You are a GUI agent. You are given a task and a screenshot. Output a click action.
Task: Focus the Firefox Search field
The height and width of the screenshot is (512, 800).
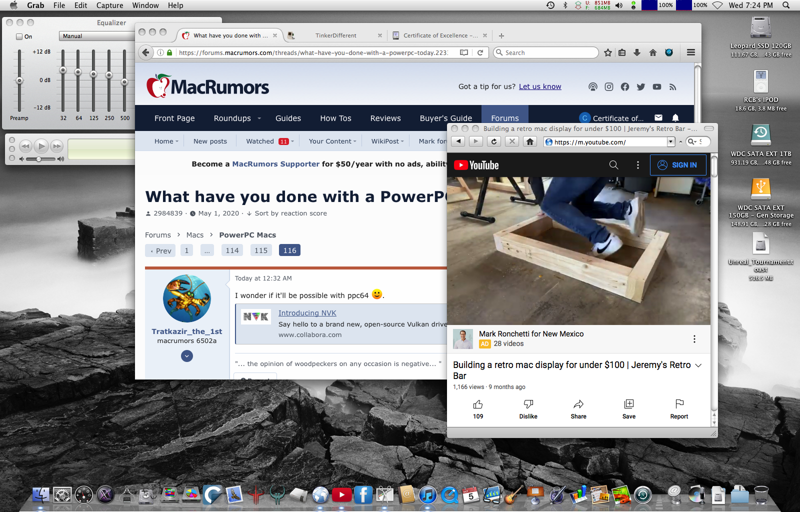click(545, 52)
